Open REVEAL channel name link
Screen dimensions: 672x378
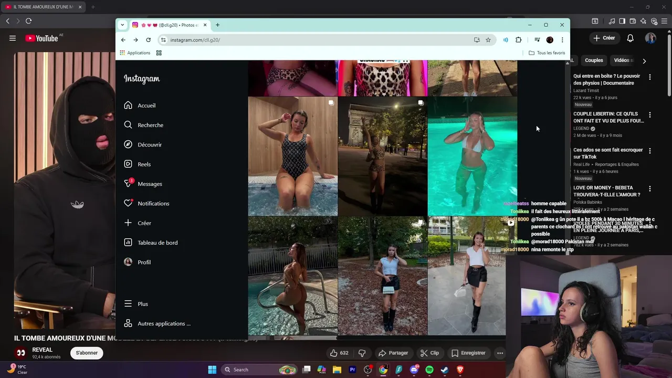tap(42, 350)
